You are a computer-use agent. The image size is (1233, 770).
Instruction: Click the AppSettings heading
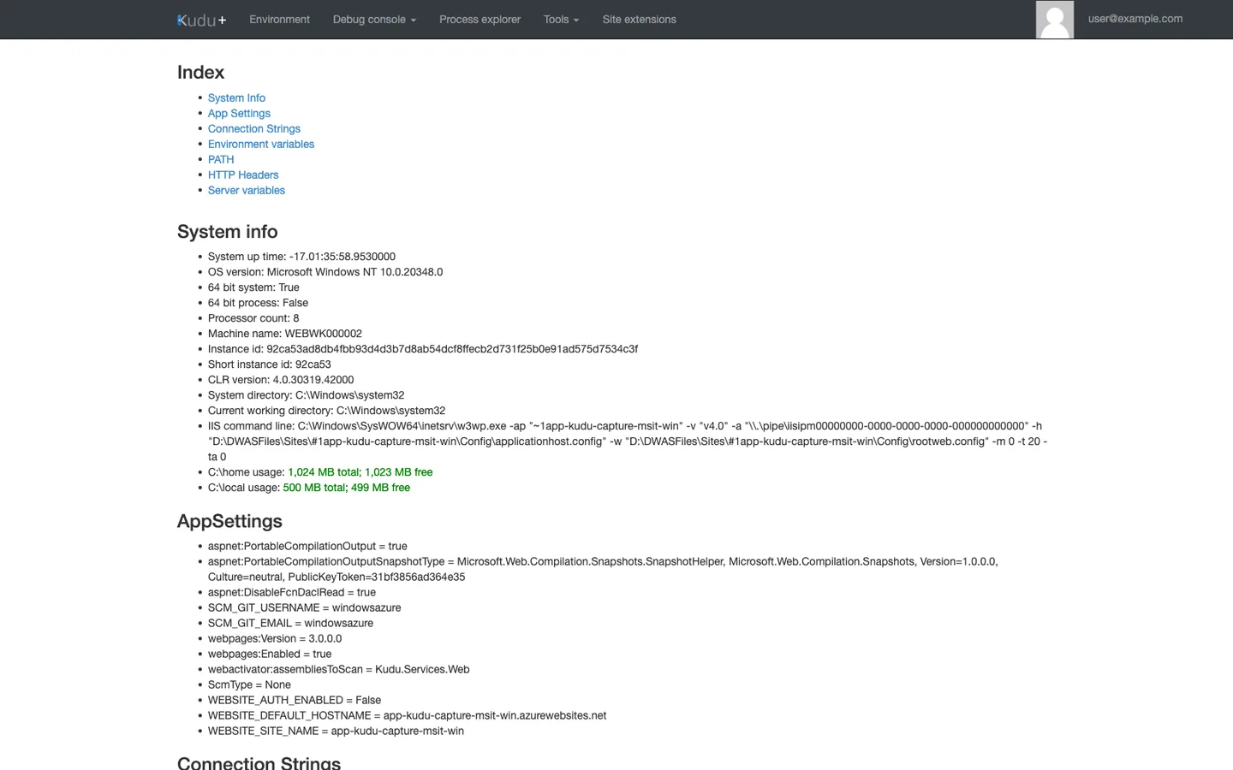pos(229,521)
